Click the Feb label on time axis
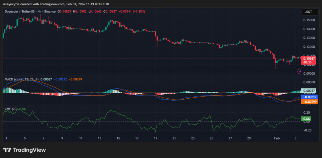Image resolution: width=322 pixels, height=158 pixels. pos(277,138)
